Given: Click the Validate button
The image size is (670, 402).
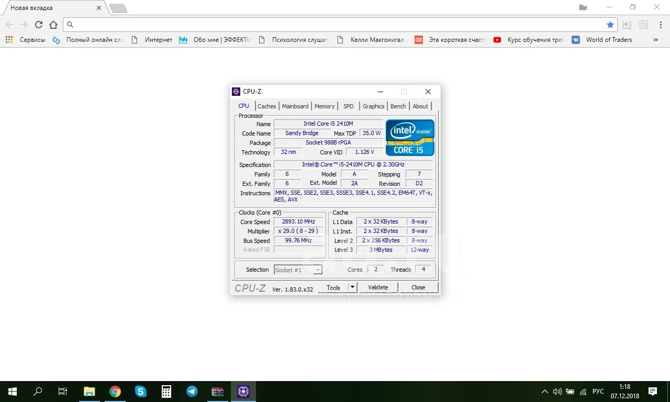Looking at the screenshot, I should [378, 287].
